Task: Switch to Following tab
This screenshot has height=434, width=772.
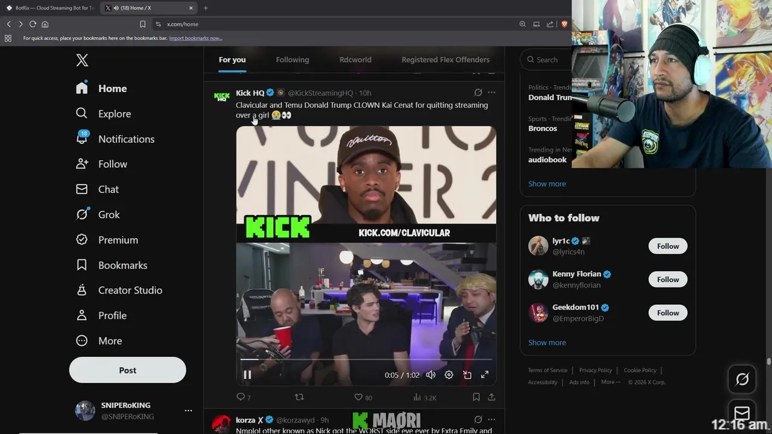Action: [x=293, y=60]
